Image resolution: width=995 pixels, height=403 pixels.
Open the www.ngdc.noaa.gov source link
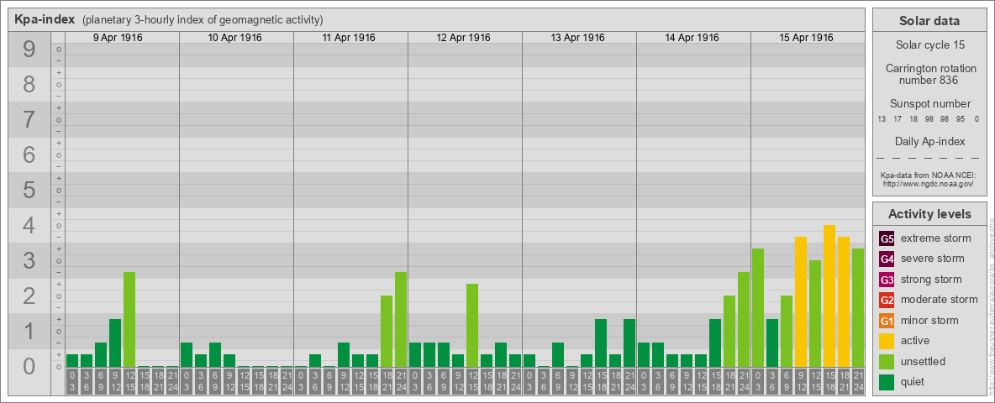[x=927, y=183]
